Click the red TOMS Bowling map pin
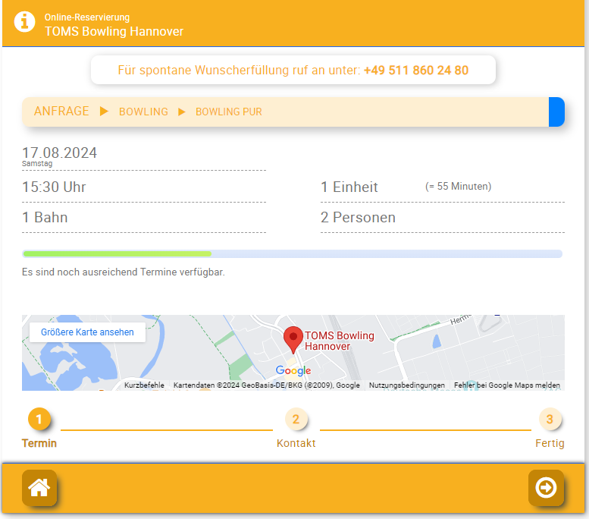589x519 pixels. click(293, 338)
